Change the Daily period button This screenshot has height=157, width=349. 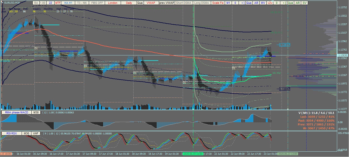pyautogui.click(x=129, y=3)
